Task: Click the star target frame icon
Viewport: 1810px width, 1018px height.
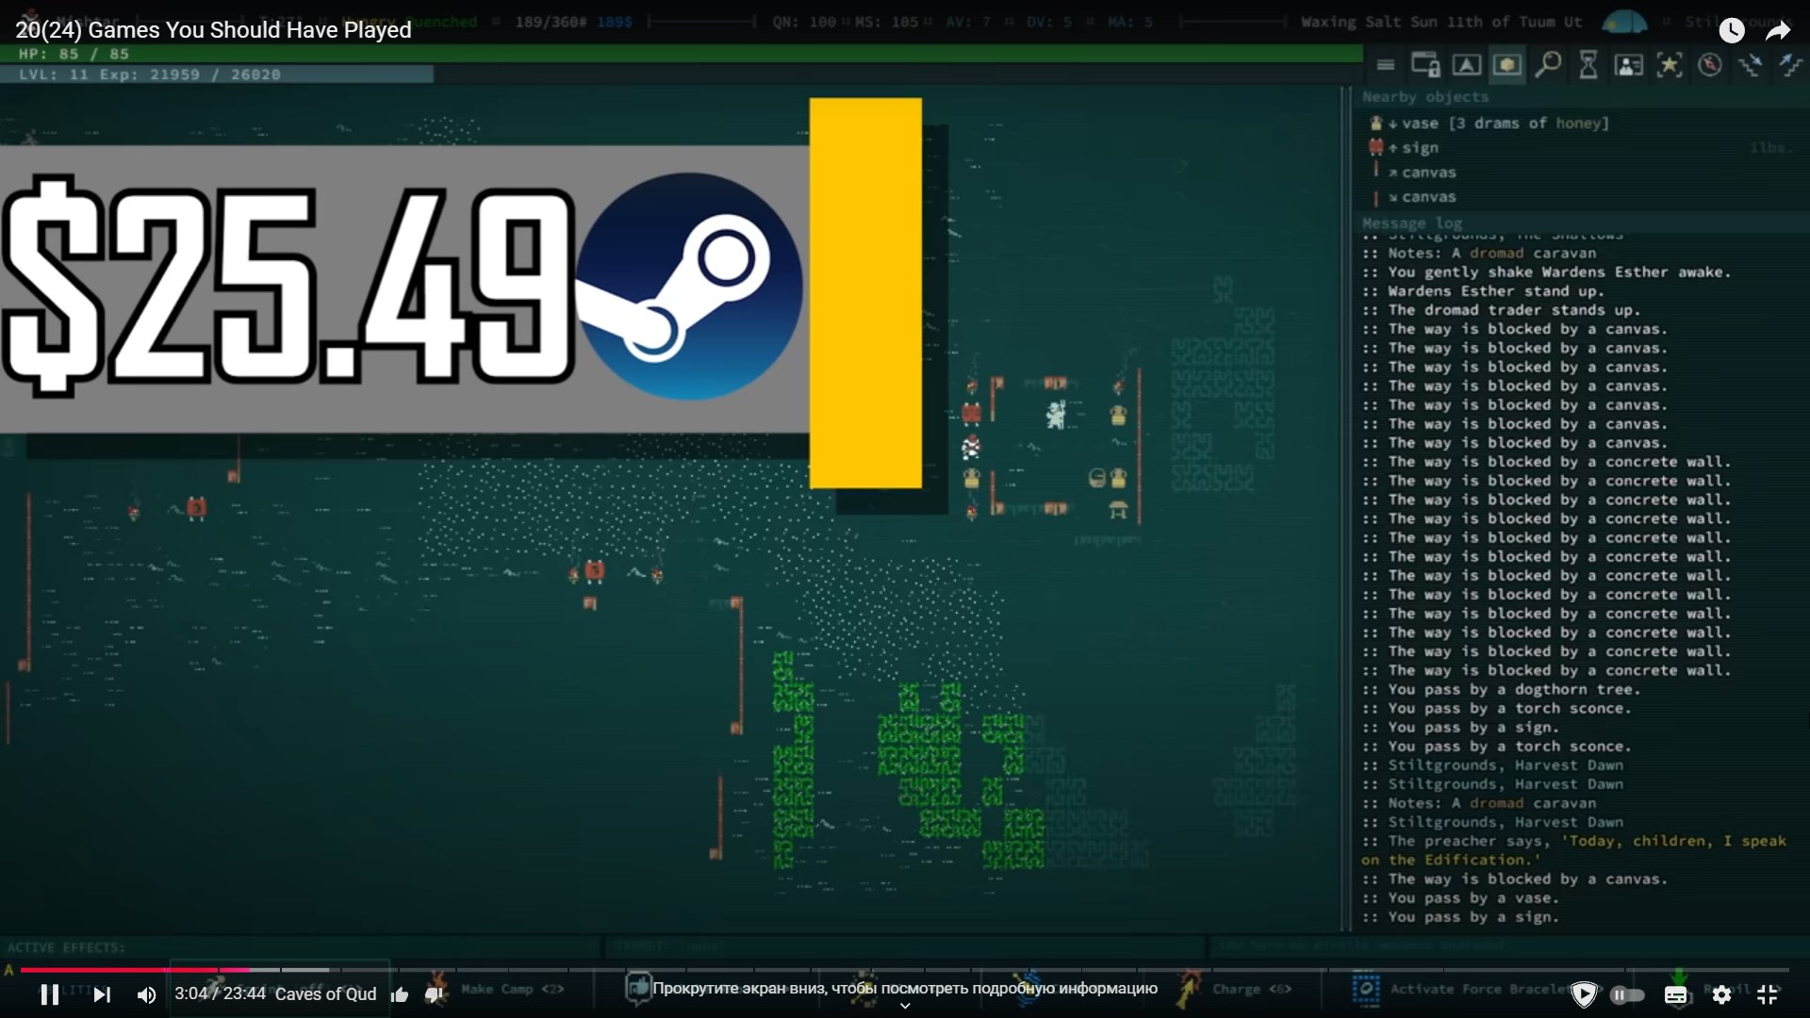Action: 1670,65
